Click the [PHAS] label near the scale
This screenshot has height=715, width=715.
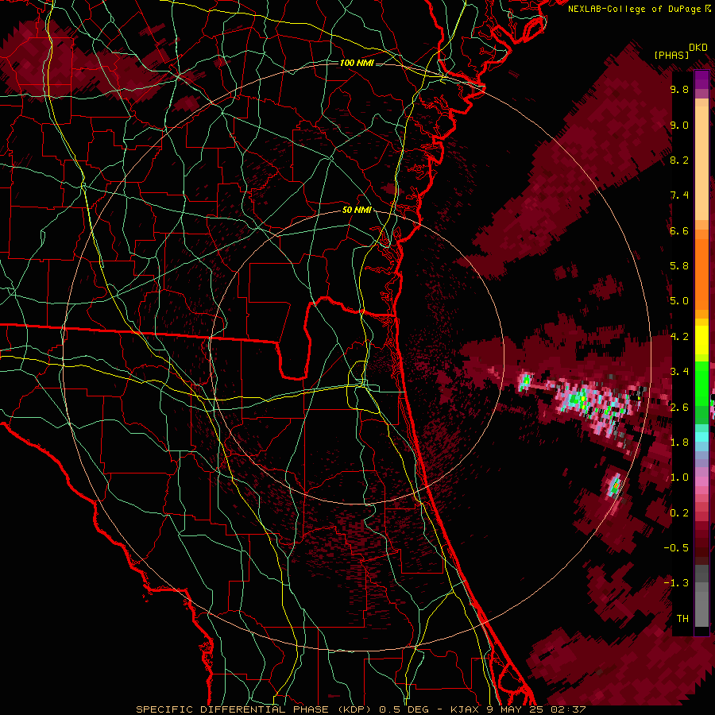pyautogui.click(x=671, y=55)
